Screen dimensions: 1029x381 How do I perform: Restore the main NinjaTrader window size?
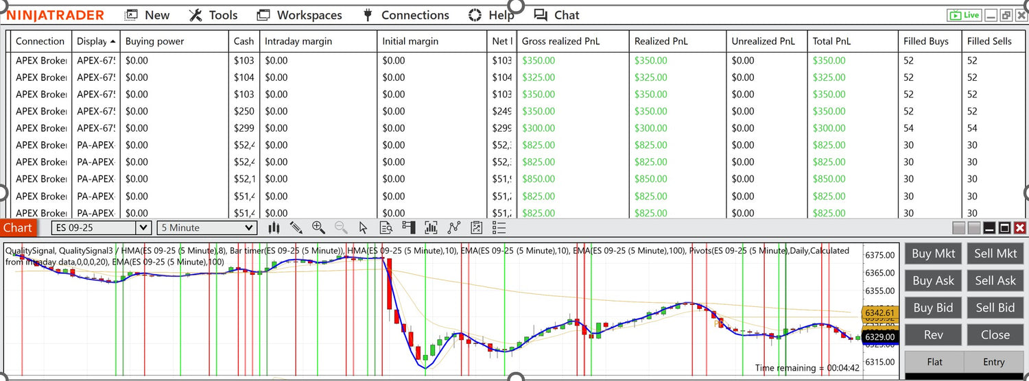[1006, 15]
